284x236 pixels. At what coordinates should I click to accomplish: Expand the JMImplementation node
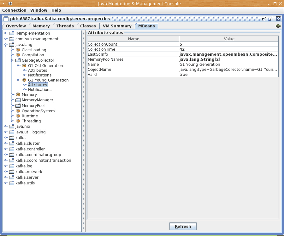click(6, 33)
